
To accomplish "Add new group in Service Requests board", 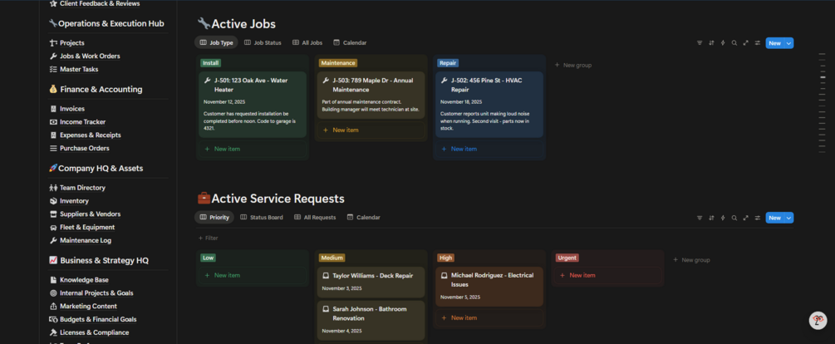I will click(x=691, y=260).
